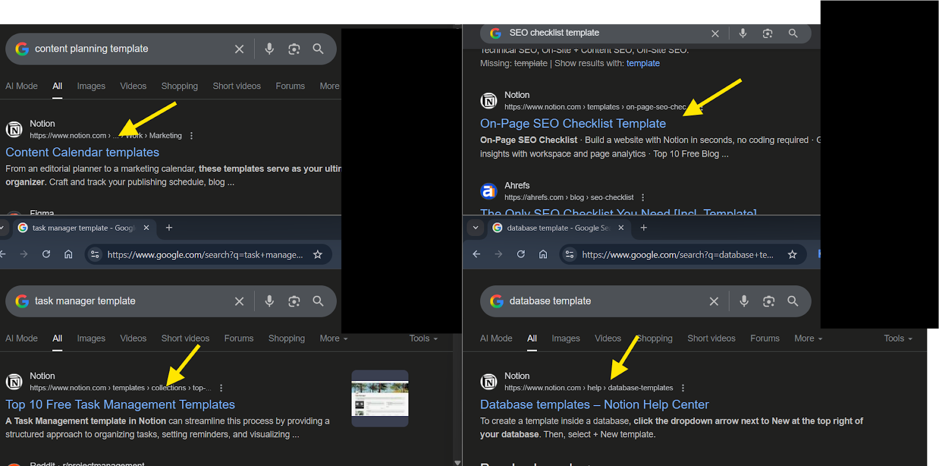Start voice search in task manager search bar
Image resolution: width=939 pixels, height=466 pixels.
coord(269,301)
